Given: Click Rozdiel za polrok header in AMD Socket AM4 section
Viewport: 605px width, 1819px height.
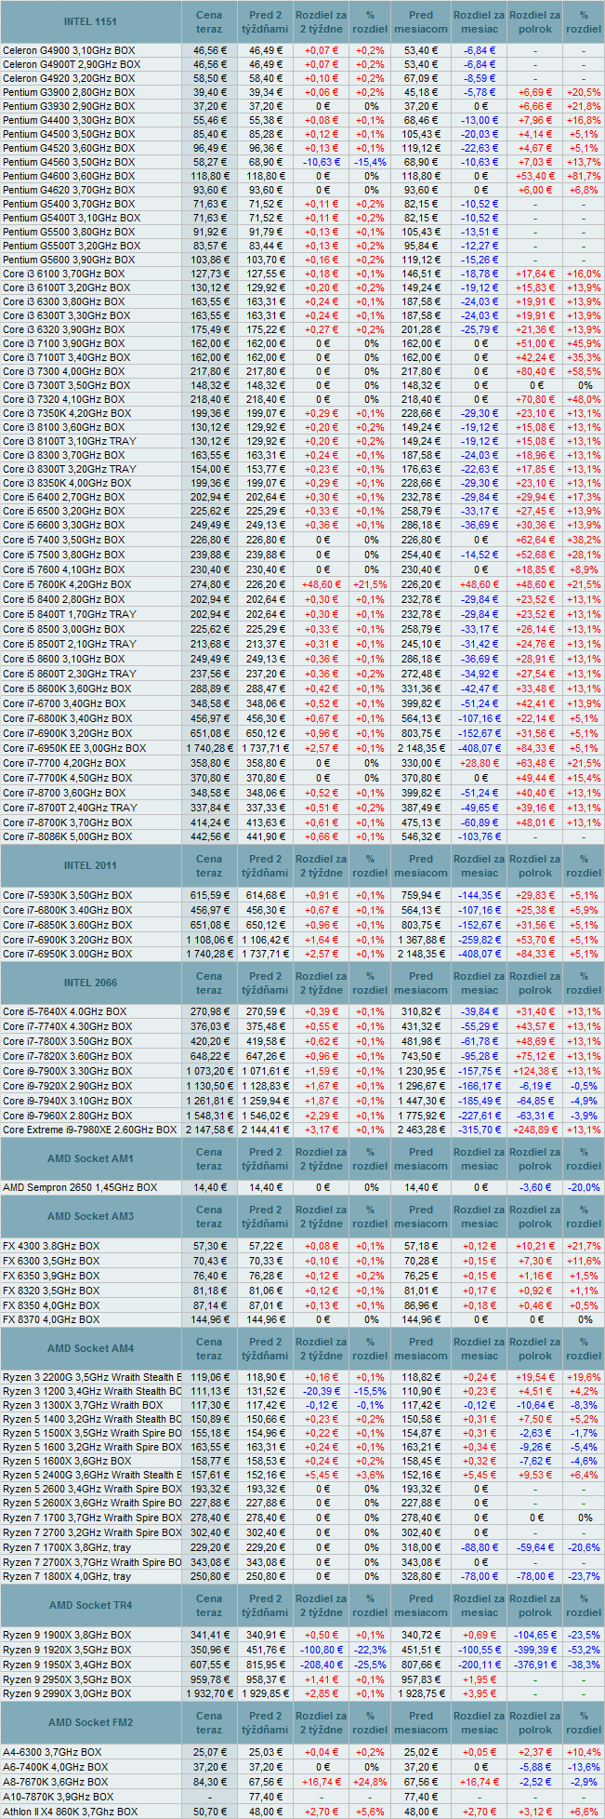Looking at the screenshot, I should (534, 1348).
